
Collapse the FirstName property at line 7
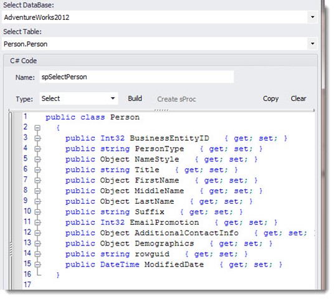coord(37,181)
